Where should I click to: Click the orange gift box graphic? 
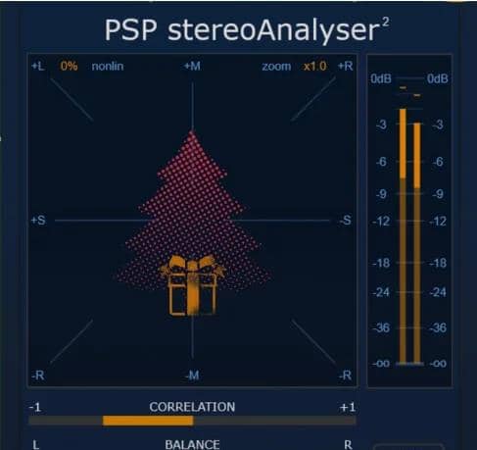pyautogui.click(x=192, y=285)
